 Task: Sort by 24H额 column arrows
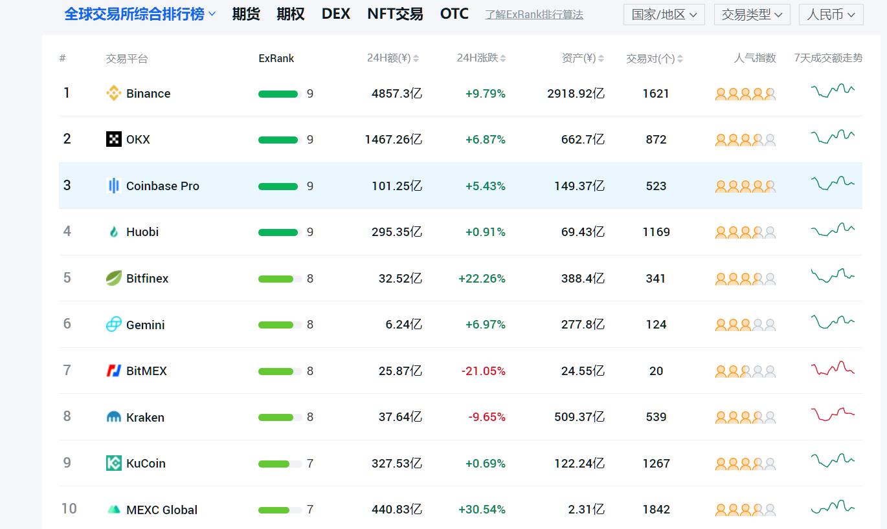[416, 58]
